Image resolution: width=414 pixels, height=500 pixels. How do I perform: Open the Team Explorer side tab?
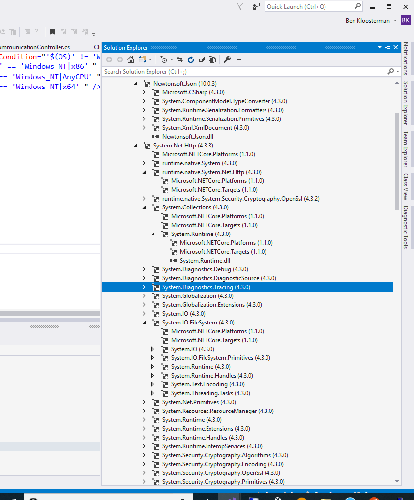[406, 149]
